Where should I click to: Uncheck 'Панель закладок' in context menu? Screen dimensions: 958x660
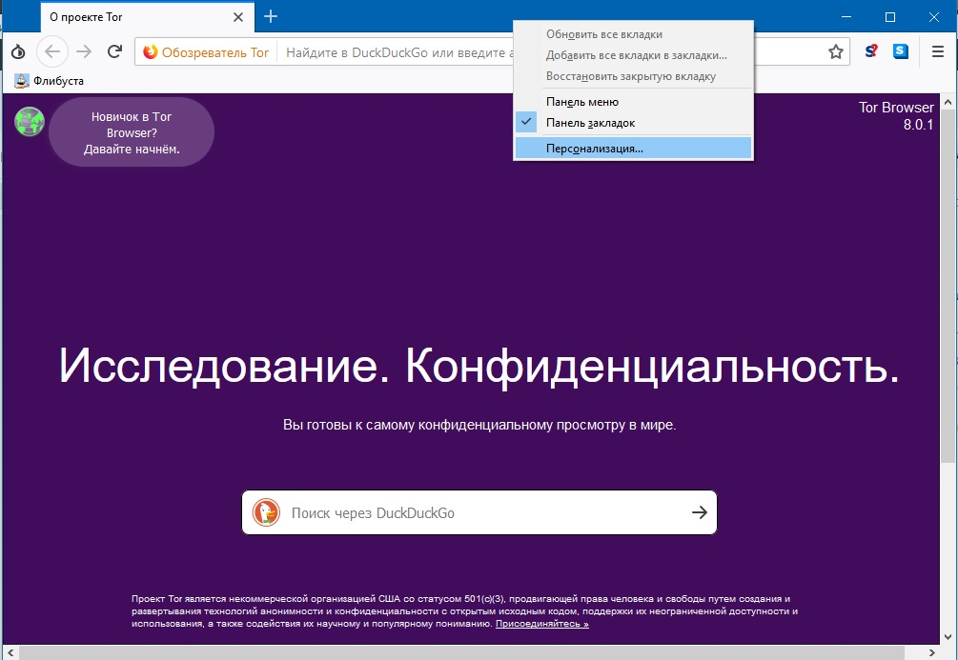tap(633, 123)
